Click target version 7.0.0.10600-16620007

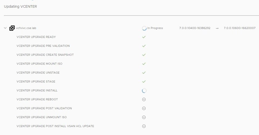point(240,28)
